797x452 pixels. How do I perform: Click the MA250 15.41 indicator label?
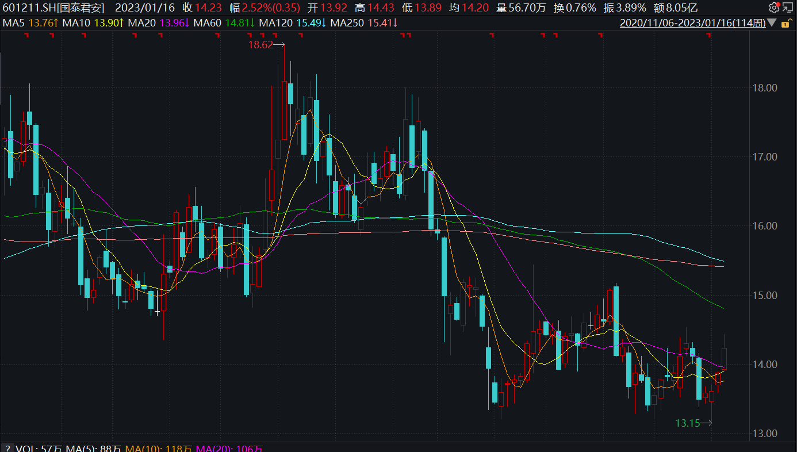pos(365,23)
